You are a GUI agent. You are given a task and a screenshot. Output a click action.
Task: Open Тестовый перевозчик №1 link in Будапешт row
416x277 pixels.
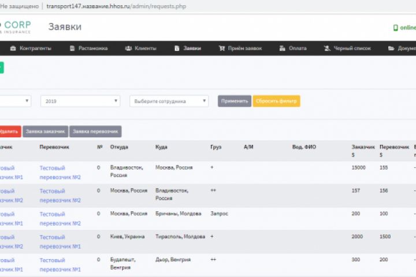[60, 265]
